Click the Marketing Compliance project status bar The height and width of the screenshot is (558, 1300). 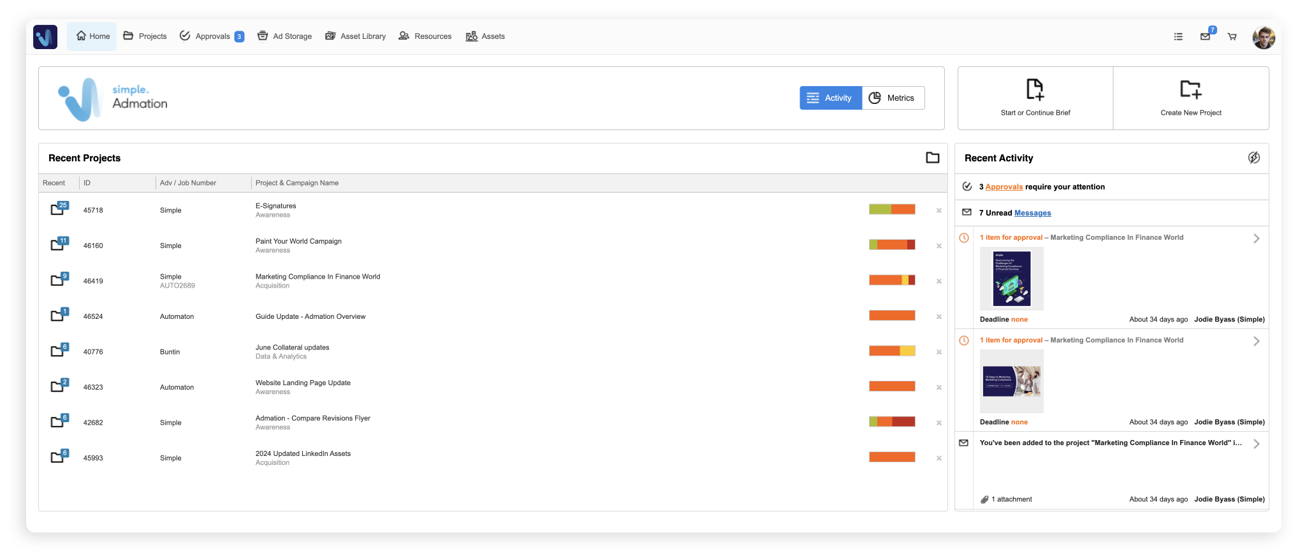click(x=891, y=280)
